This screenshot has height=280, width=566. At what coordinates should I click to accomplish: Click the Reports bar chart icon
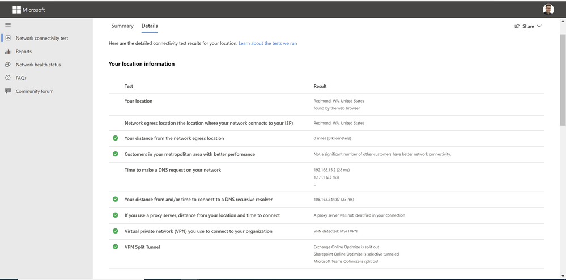8,52
